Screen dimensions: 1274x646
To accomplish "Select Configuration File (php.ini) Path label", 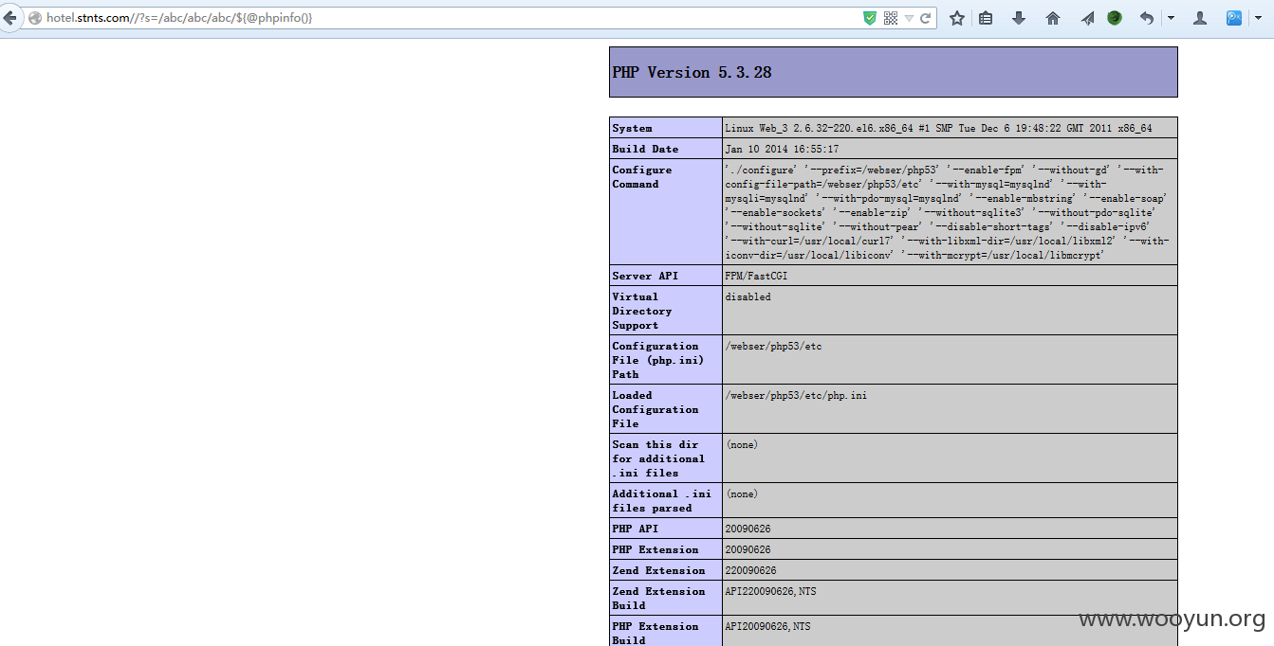I will (x=666, y=360).
